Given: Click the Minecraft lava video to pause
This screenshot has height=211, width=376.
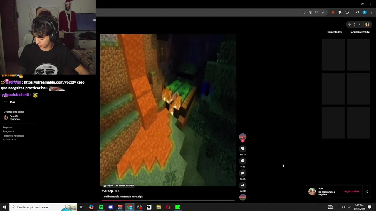Looking at the screenshot, I should tap(168, 110).
